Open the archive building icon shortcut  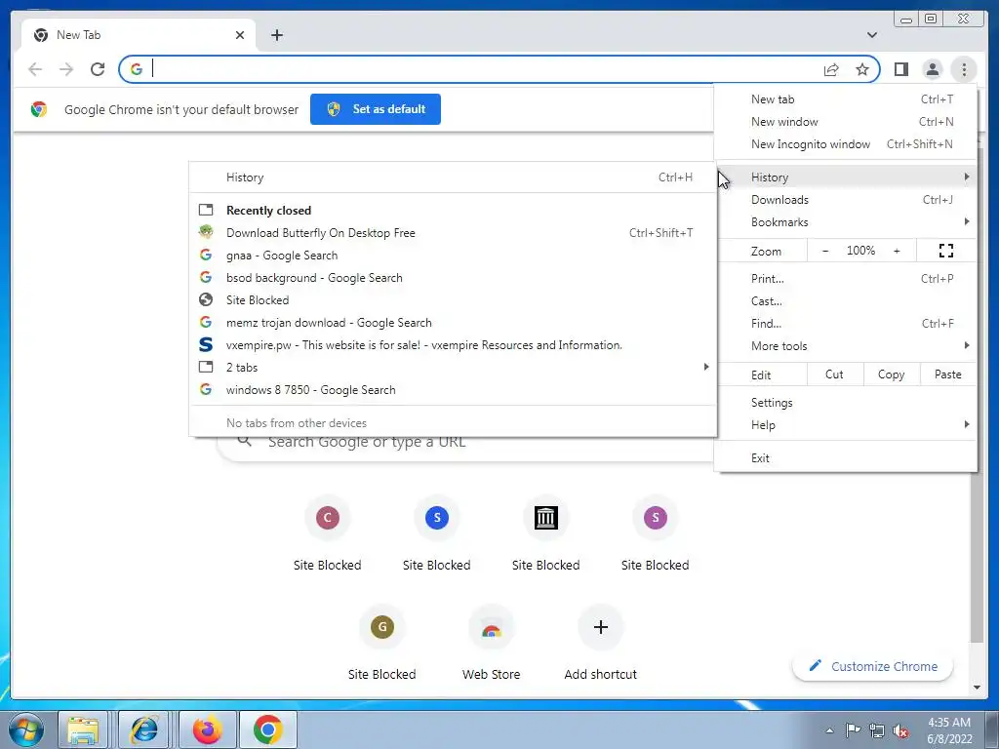546,518
